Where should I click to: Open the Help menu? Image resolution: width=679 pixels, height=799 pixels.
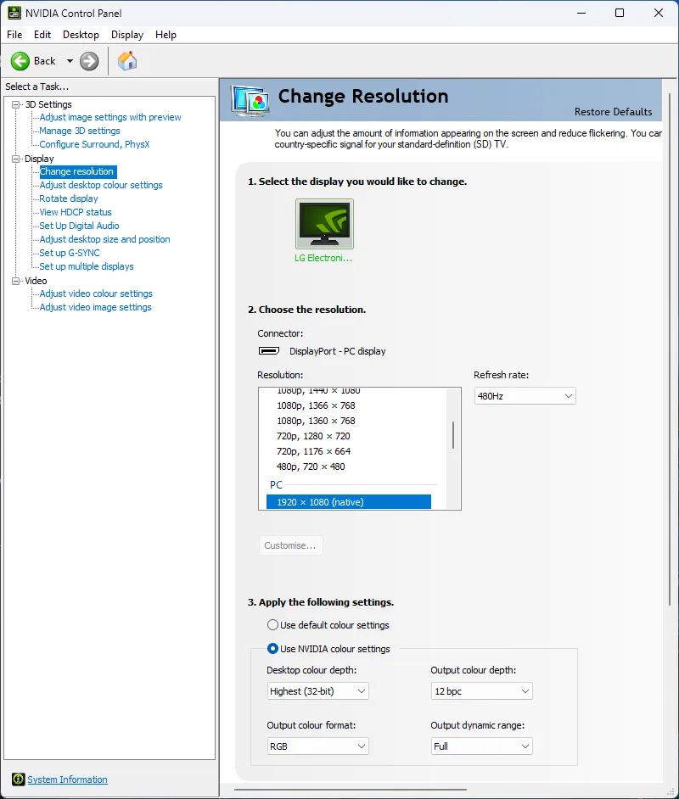pos(166,35)
